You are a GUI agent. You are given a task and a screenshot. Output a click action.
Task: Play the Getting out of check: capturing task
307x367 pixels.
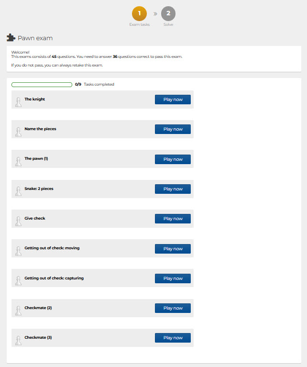[x=173, y=278]
